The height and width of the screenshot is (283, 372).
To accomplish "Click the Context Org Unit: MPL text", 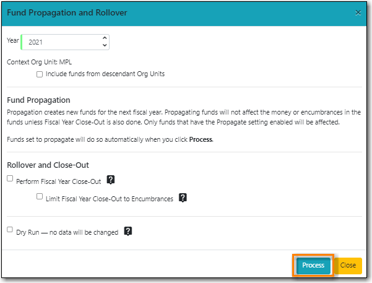I will pyautogui.click(x=38, y=63).
